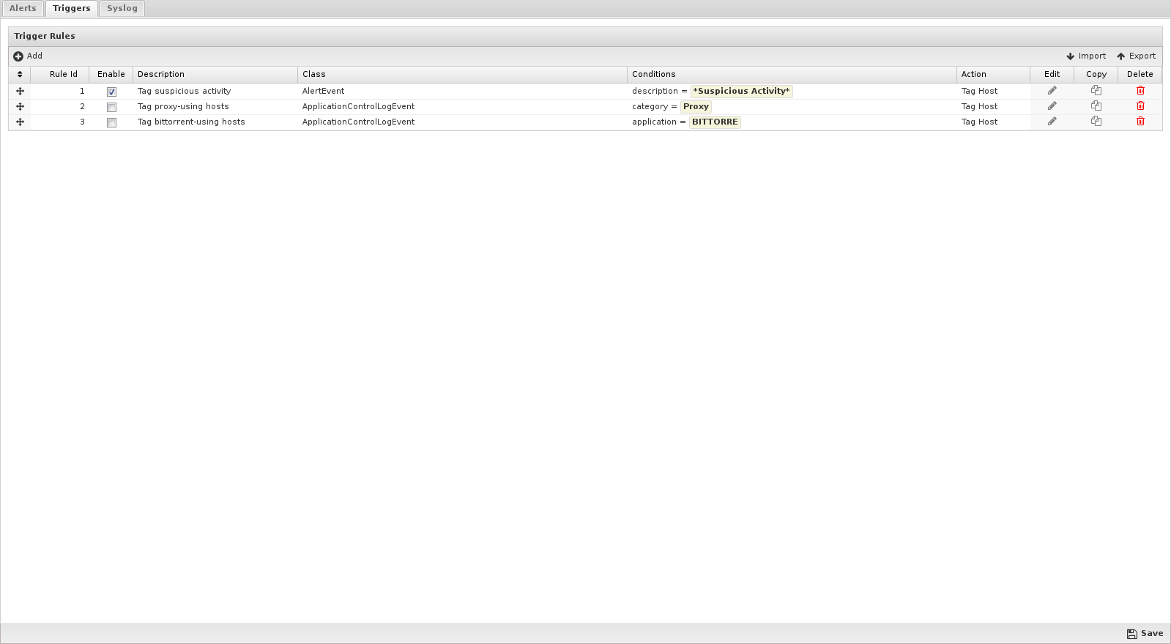The height and width of the screenshot is (644, 1171).
Task: Select 'Tag bittorrent-using hosts' description text
Action: 191,122
